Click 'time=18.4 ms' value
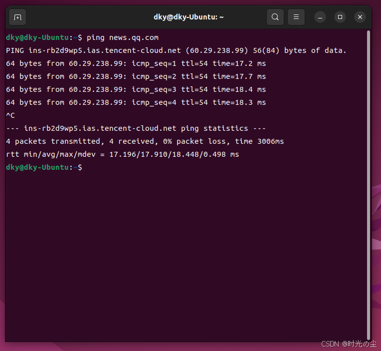This screenshot has width=381, height=351. pos(239,89)
